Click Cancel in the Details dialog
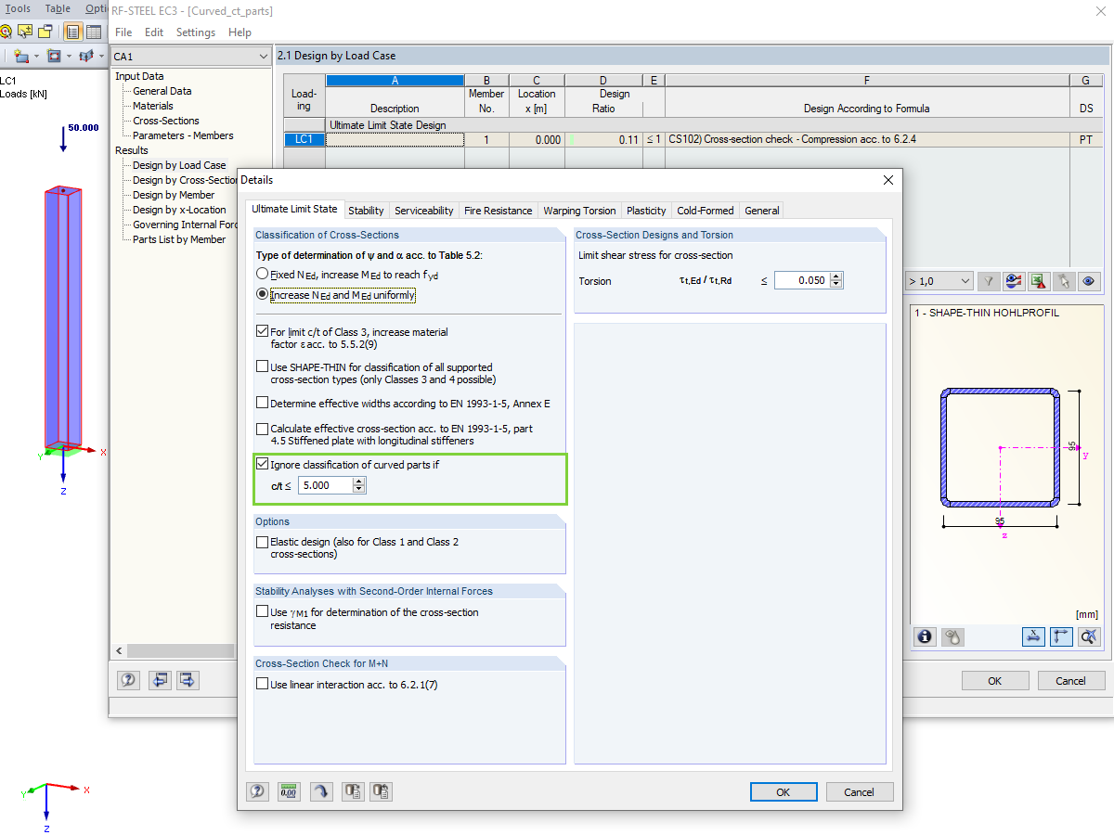 click(859, 791)
